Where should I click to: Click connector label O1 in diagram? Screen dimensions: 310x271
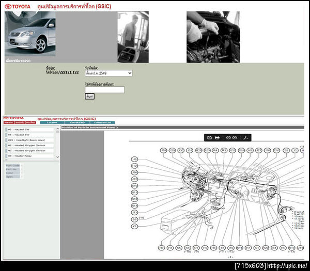[196, 248]
